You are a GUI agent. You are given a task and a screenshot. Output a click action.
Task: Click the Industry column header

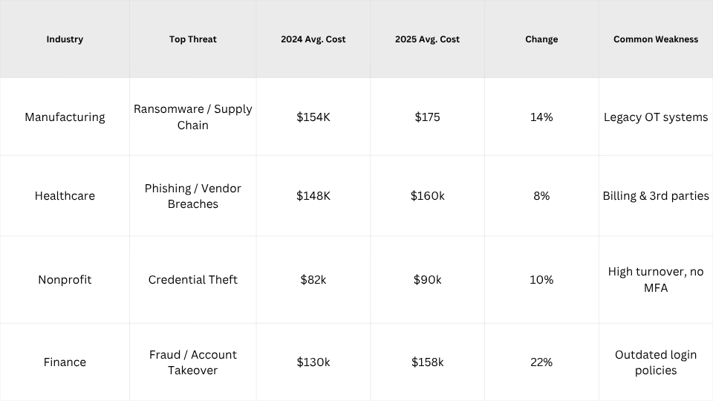(65, 39)
